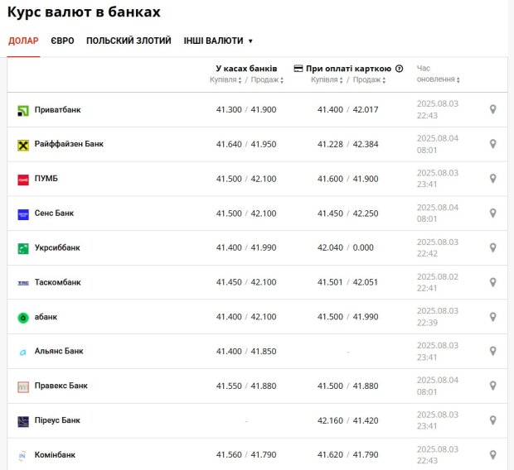Image resolution: width=514 pixels, height=470 pixels.
Task: Open map pin for Райффайзен Банк row
Action: coord(492,144)
